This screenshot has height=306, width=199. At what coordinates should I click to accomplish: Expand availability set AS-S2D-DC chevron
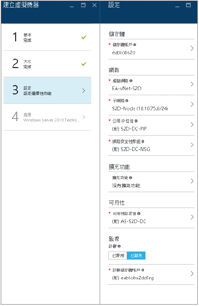[192, 217]
